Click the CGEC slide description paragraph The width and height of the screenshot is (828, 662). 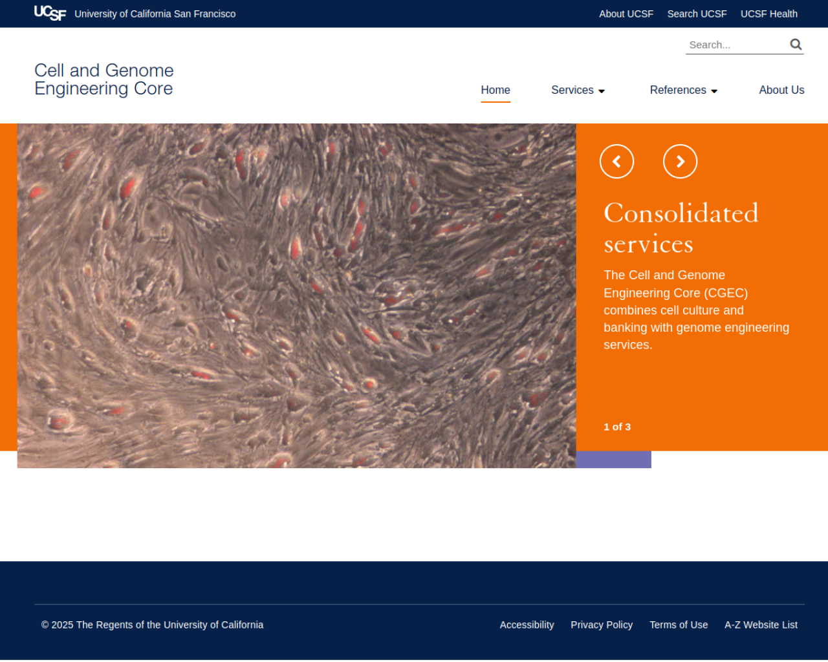tap(696, 310)
